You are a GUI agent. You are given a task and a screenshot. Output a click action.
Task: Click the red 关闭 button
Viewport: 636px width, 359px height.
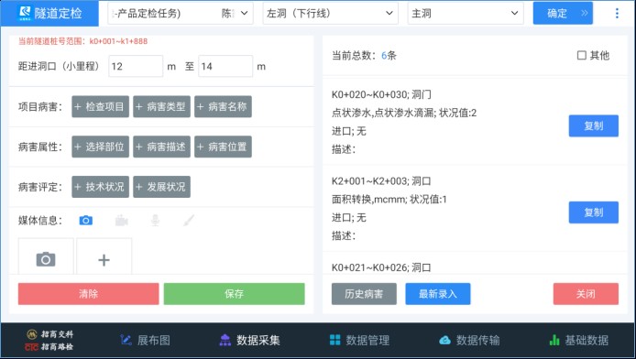pos(586,294)
